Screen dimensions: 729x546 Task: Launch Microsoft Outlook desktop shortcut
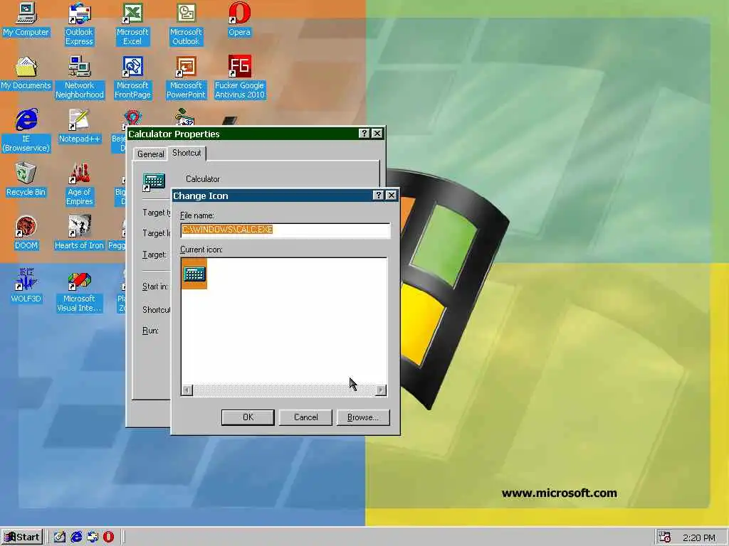click(x=186, y=23)
